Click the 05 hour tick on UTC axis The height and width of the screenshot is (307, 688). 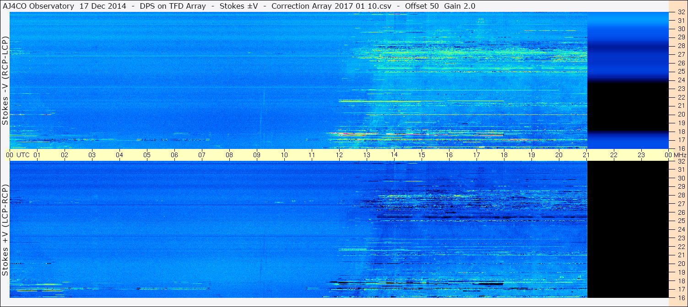(147, 155)
